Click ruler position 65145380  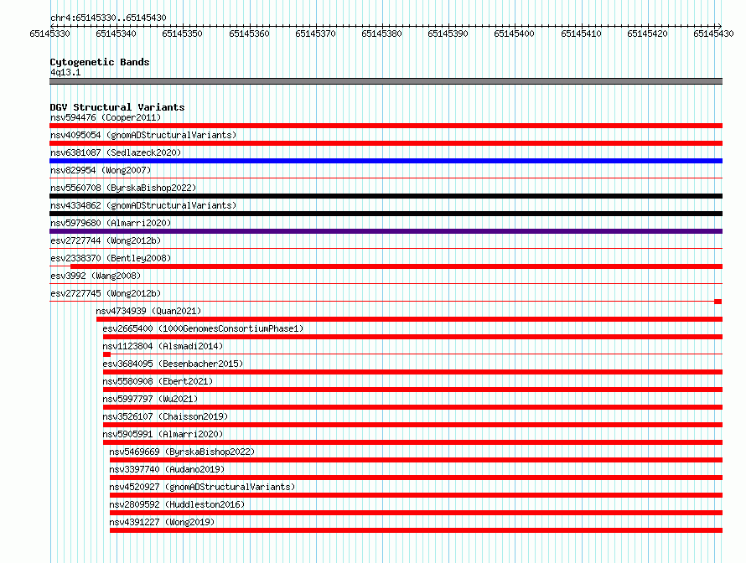coord(381,34)
